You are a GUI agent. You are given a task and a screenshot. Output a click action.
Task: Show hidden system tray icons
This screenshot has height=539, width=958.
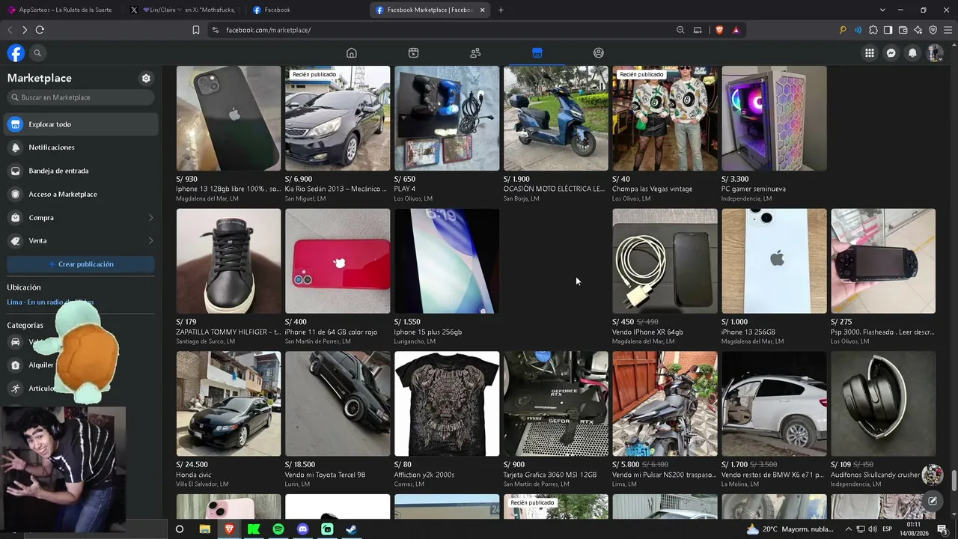pyautogui.click(x=849, y=529)
